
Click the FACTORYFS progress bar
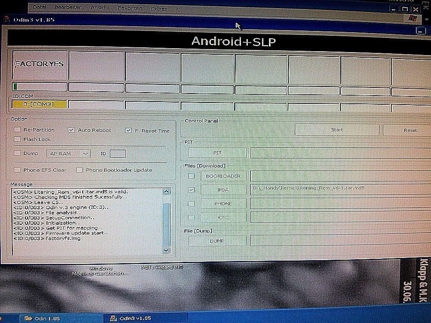click(x=40, y=87)
